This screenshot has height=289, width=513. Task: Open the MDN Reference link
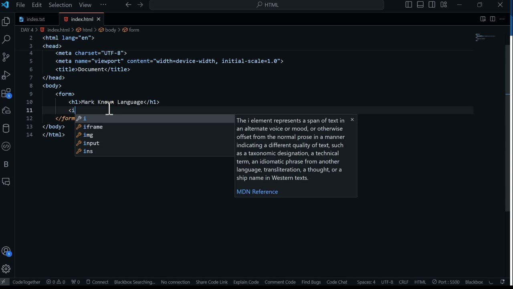257,192
